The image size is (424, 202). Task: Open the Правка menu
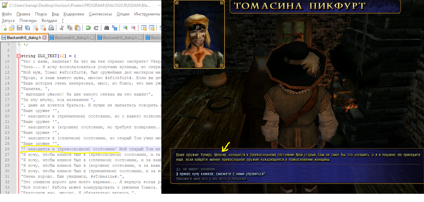click(23, 14)
